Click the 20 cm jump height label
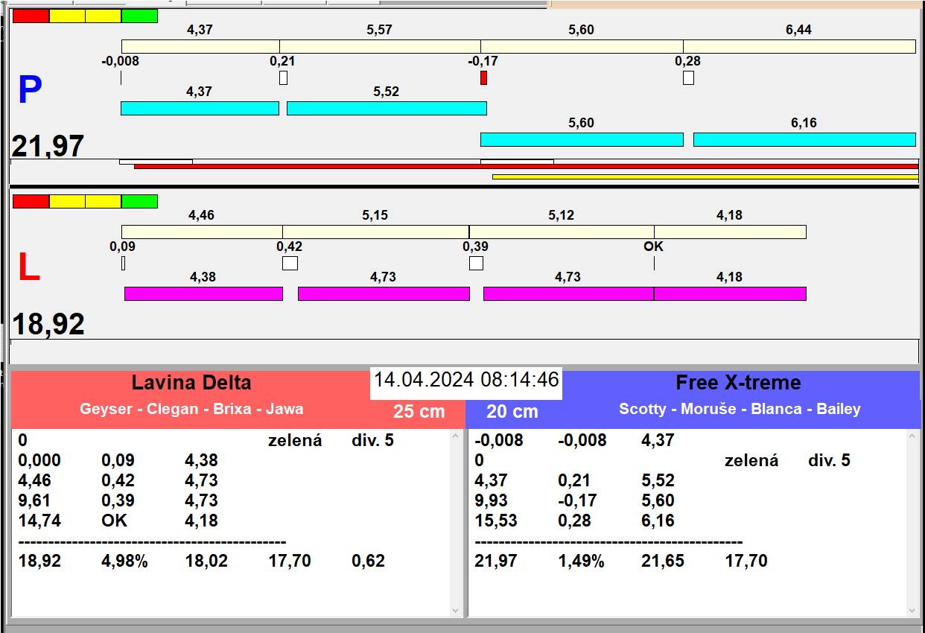925x633 pixels. [x=512, y=411]
